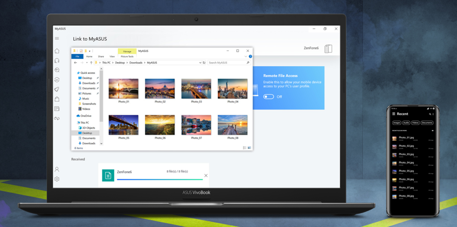
Task: Enable the Remote File Access toggle
Action: pyautogui.click(x=268, y=97)
